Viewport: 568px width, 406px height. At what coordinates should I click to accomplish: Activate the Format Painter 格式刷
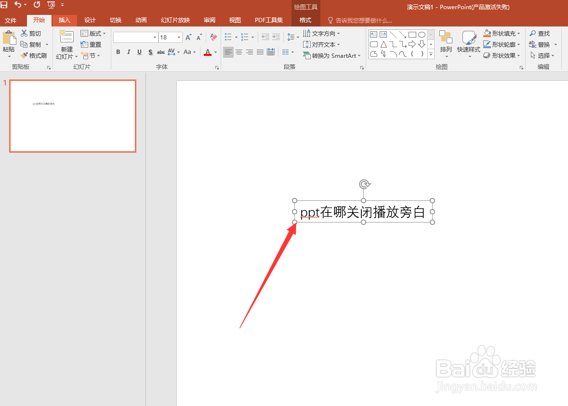(x=34, y=55)
